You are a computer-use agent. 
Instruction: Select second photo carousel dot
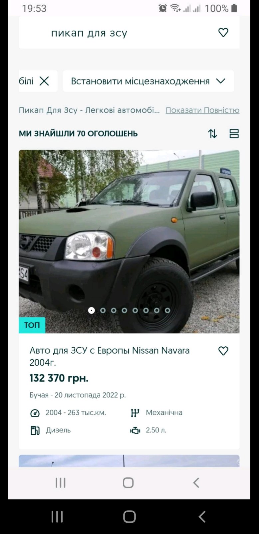(103, 310)
